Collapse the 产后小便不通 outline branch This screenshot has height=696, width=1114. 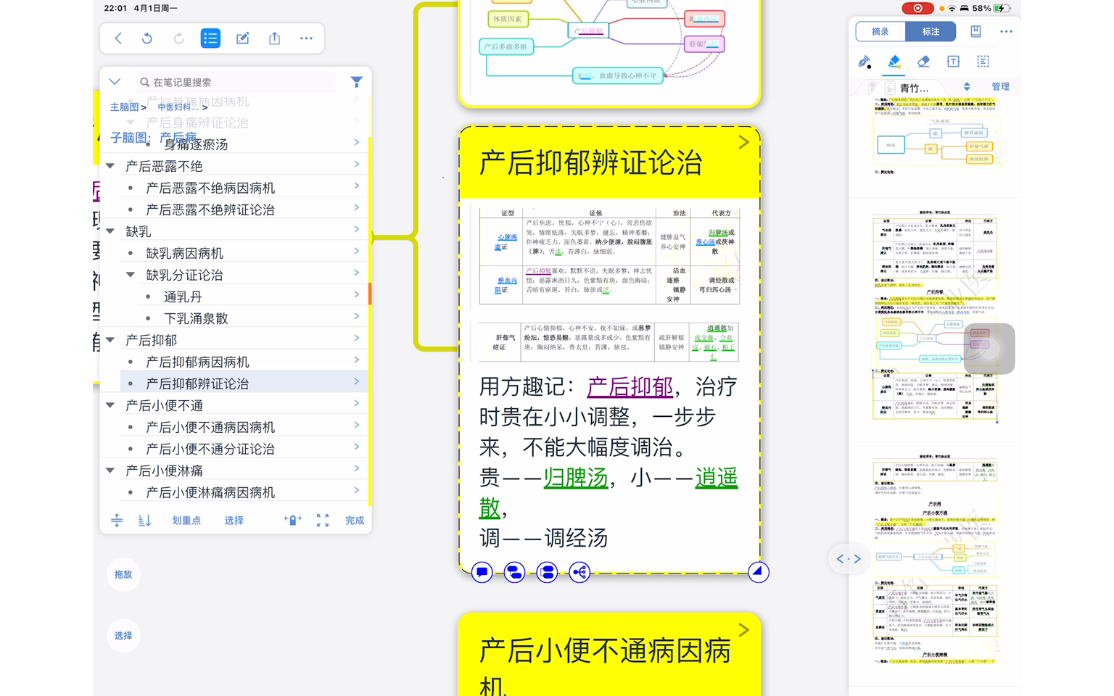(110, 405)
